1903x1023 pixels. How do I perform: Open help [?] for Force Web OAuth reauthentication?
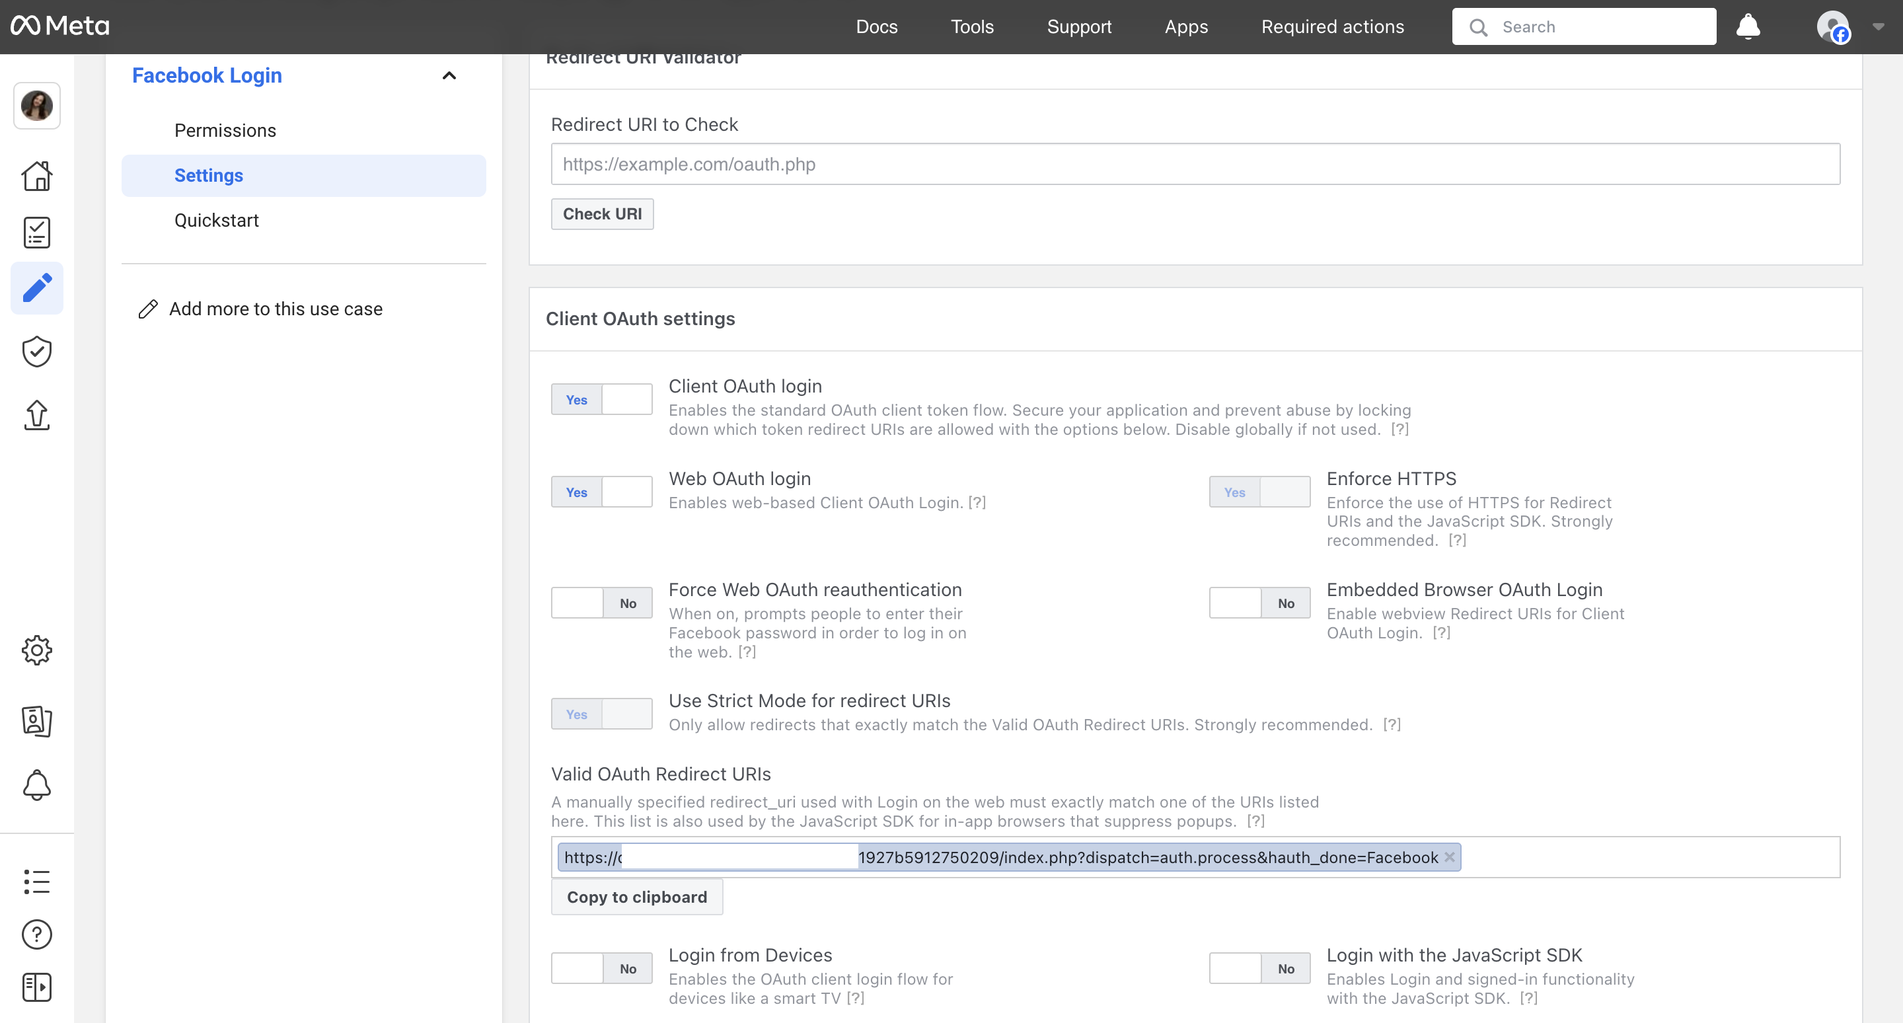pyautogui.click(x=747, y=652)
